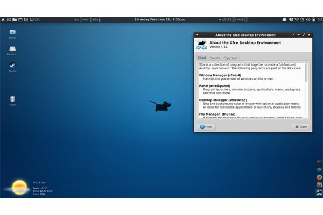The width and height of the screenshot is (323, 215).
Task: Click the 'Version 4.12' text
Action: tap(219, 47)
